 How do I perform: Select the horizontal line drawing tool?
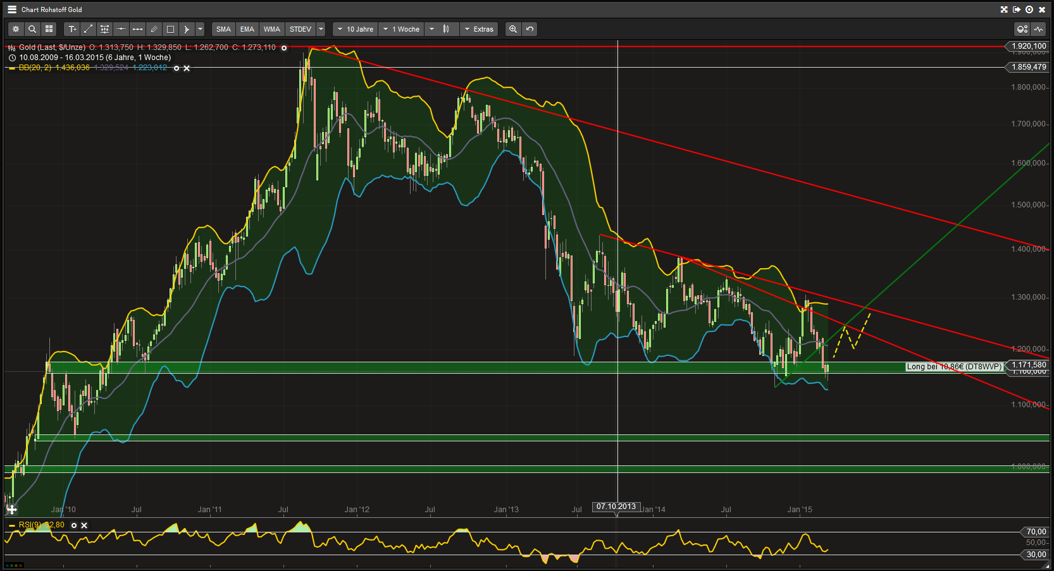coord(121,29)
